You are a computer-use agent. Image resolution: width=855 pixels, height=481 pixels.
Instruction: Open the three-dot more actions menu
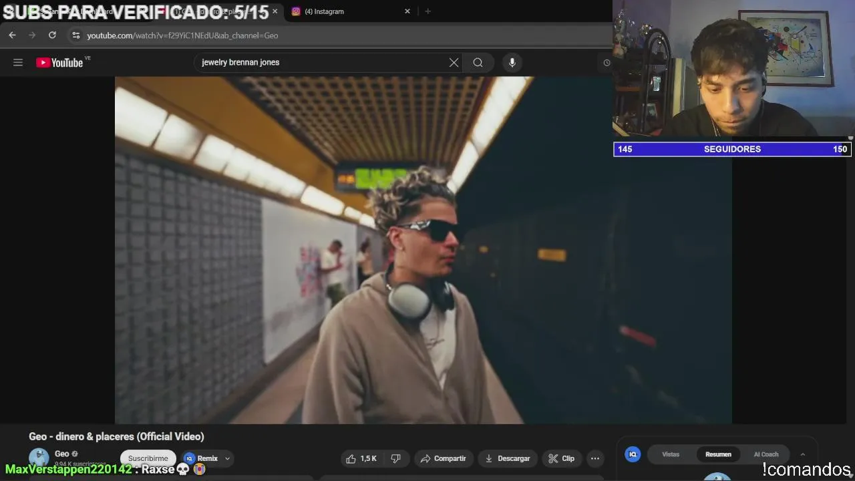595,458
